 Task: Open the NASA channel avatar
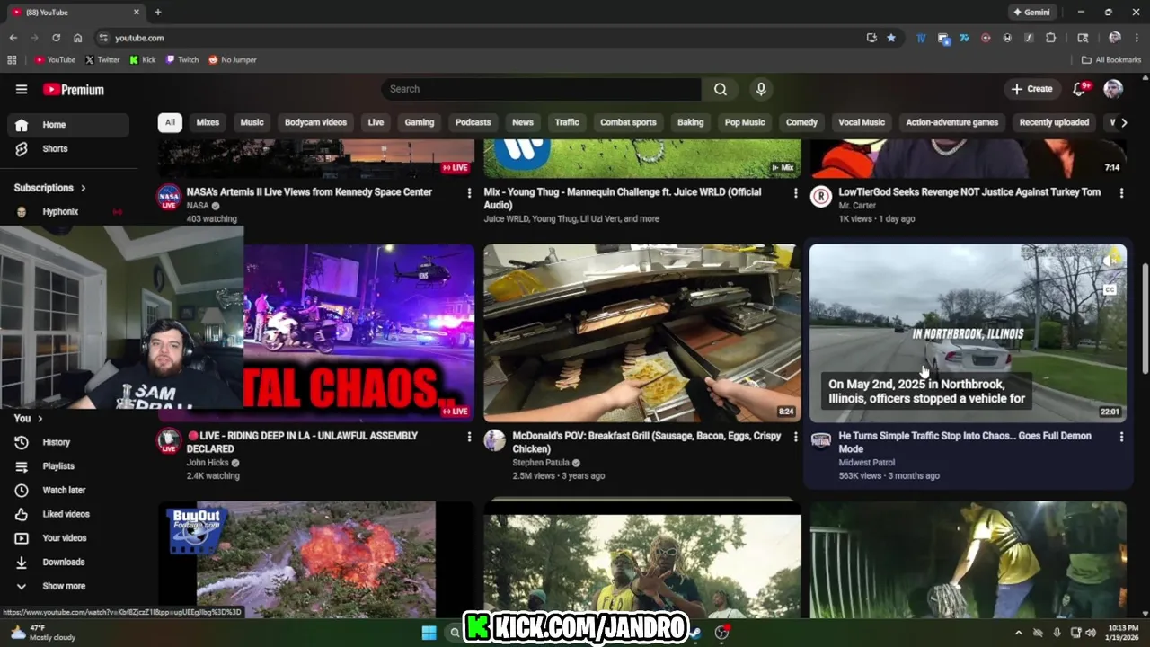click(169, 197)
